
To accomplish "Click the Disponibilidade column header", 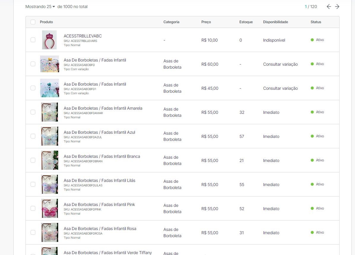I will click(275, 22).
